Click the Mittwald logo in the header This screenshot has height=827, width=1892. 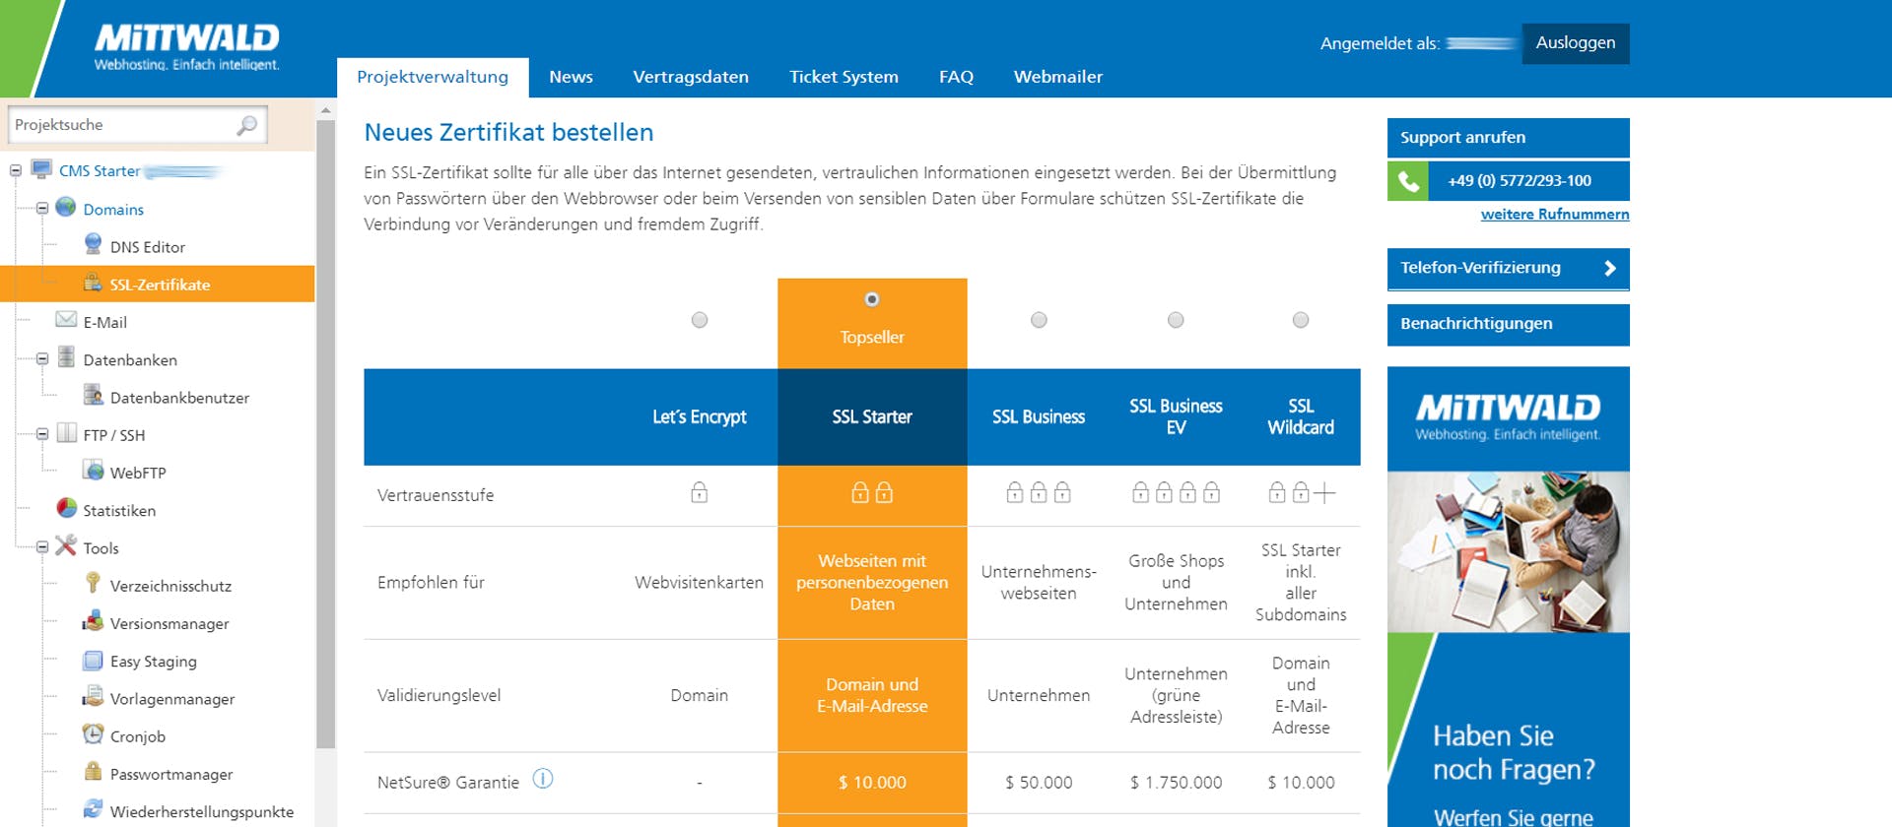[186, 47]
